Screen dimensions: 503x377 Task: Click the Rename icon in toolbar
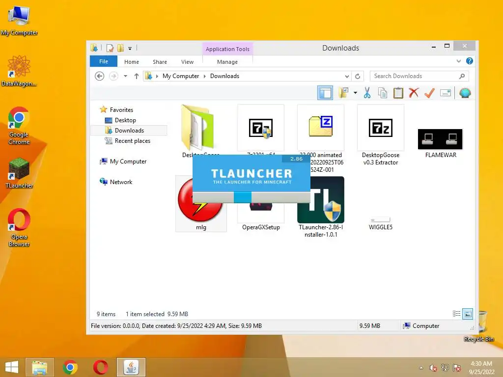[x=445, y=93]
